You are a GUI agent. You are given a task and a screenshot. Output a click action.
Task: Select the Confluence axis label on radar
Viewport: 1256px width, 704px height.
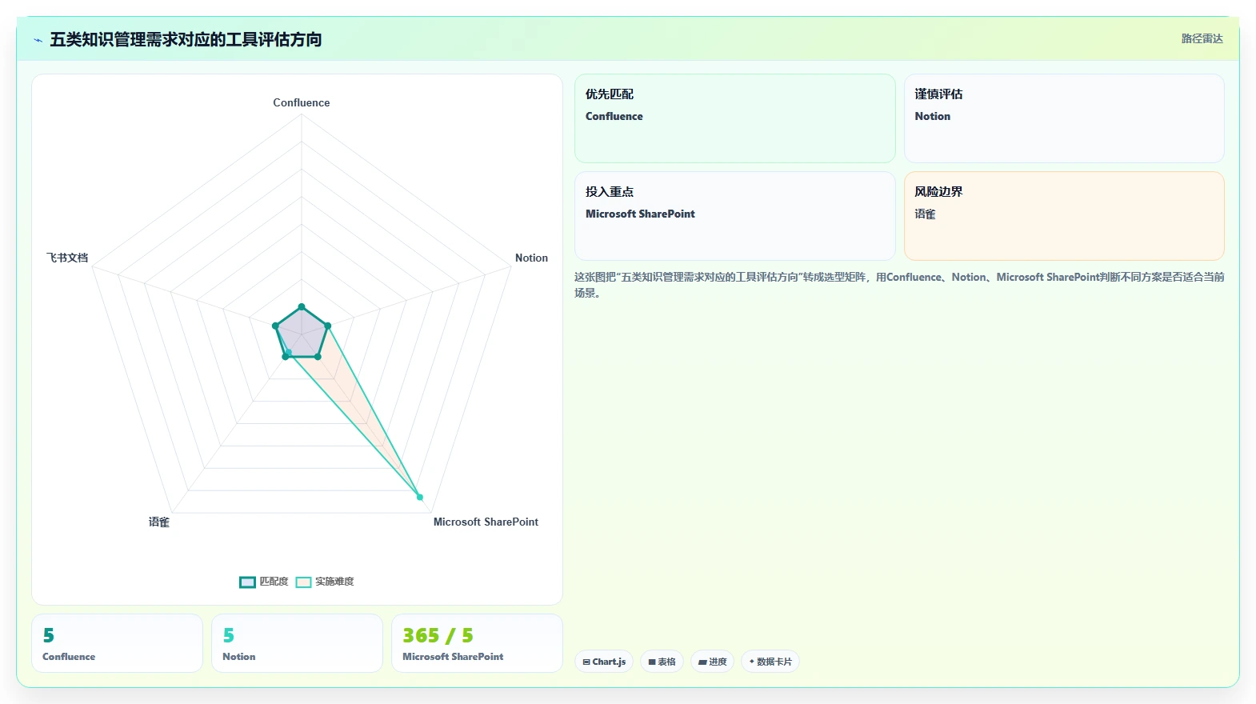point(302,102)
